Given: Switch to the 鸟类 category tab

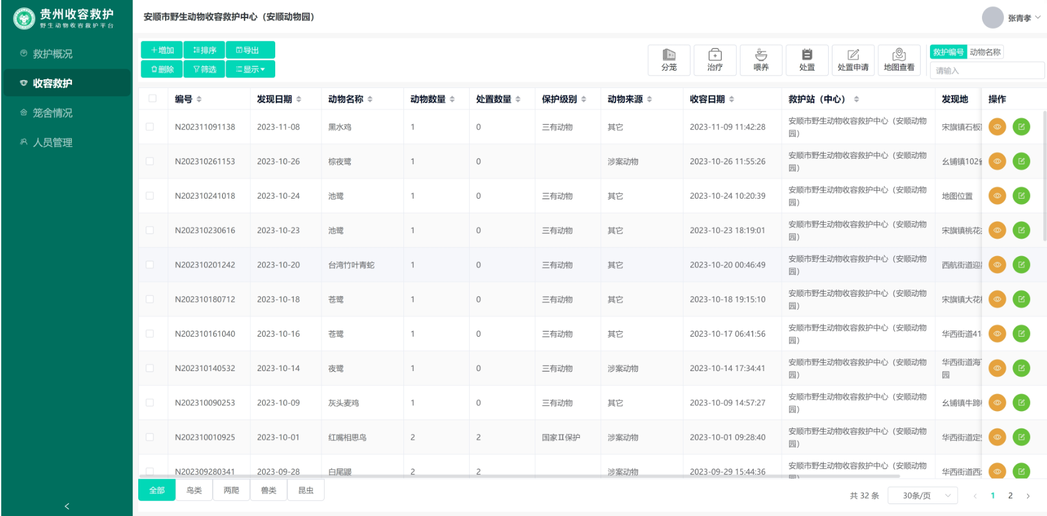Looking at the screenshot, I should 194,490.
